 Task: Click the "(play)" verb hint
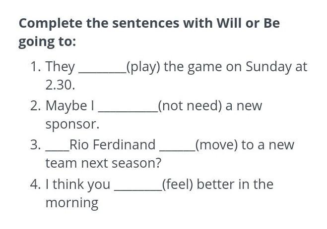[143, 67]
